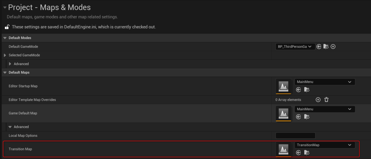Collapse the Default Maps section
The width and height of the screenshot is (371, 159).
[x=5, y=72]
